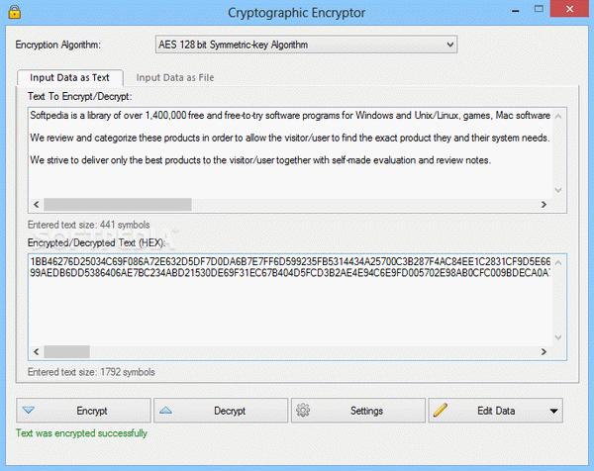Viewport: 594px width, 471px height.
Task: Click the HEX line starting '1BB46276D25034'
Action: point(290,261)
